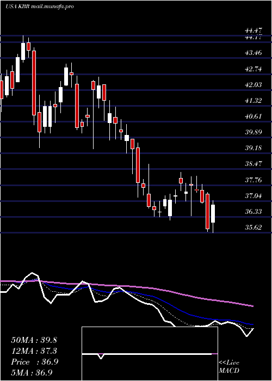Click the 43.46 price axis label
The width and height of the screenshot is (272, 381).
[x=254, y=53]
